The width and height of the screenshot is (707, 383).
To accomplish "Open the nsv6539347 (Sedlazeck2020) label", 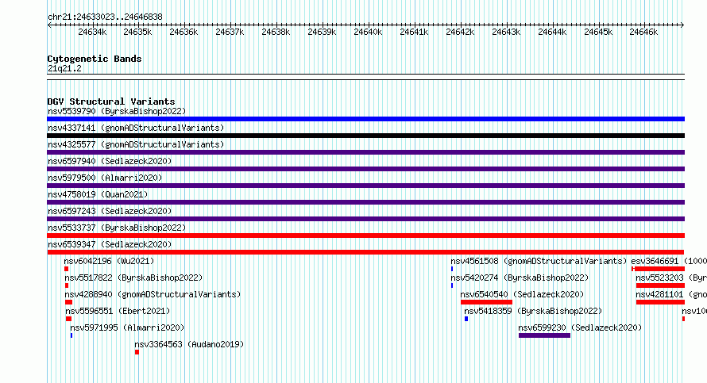I will (x=110, y=244).
